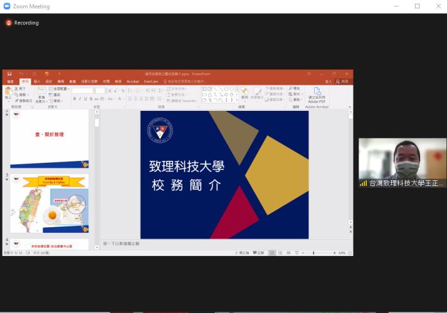Click the Increase Font Size icon
This screenshot has width=447, height=313.
click(110, 91)
